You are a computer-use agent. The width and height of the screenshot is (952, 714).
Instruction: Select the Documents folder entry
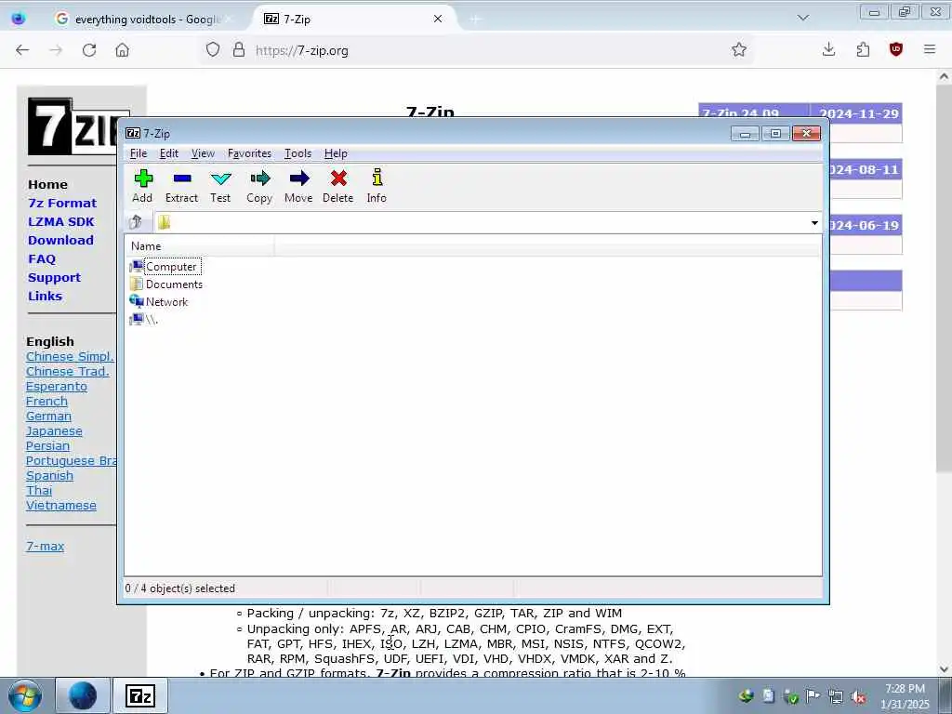point(174,284)
